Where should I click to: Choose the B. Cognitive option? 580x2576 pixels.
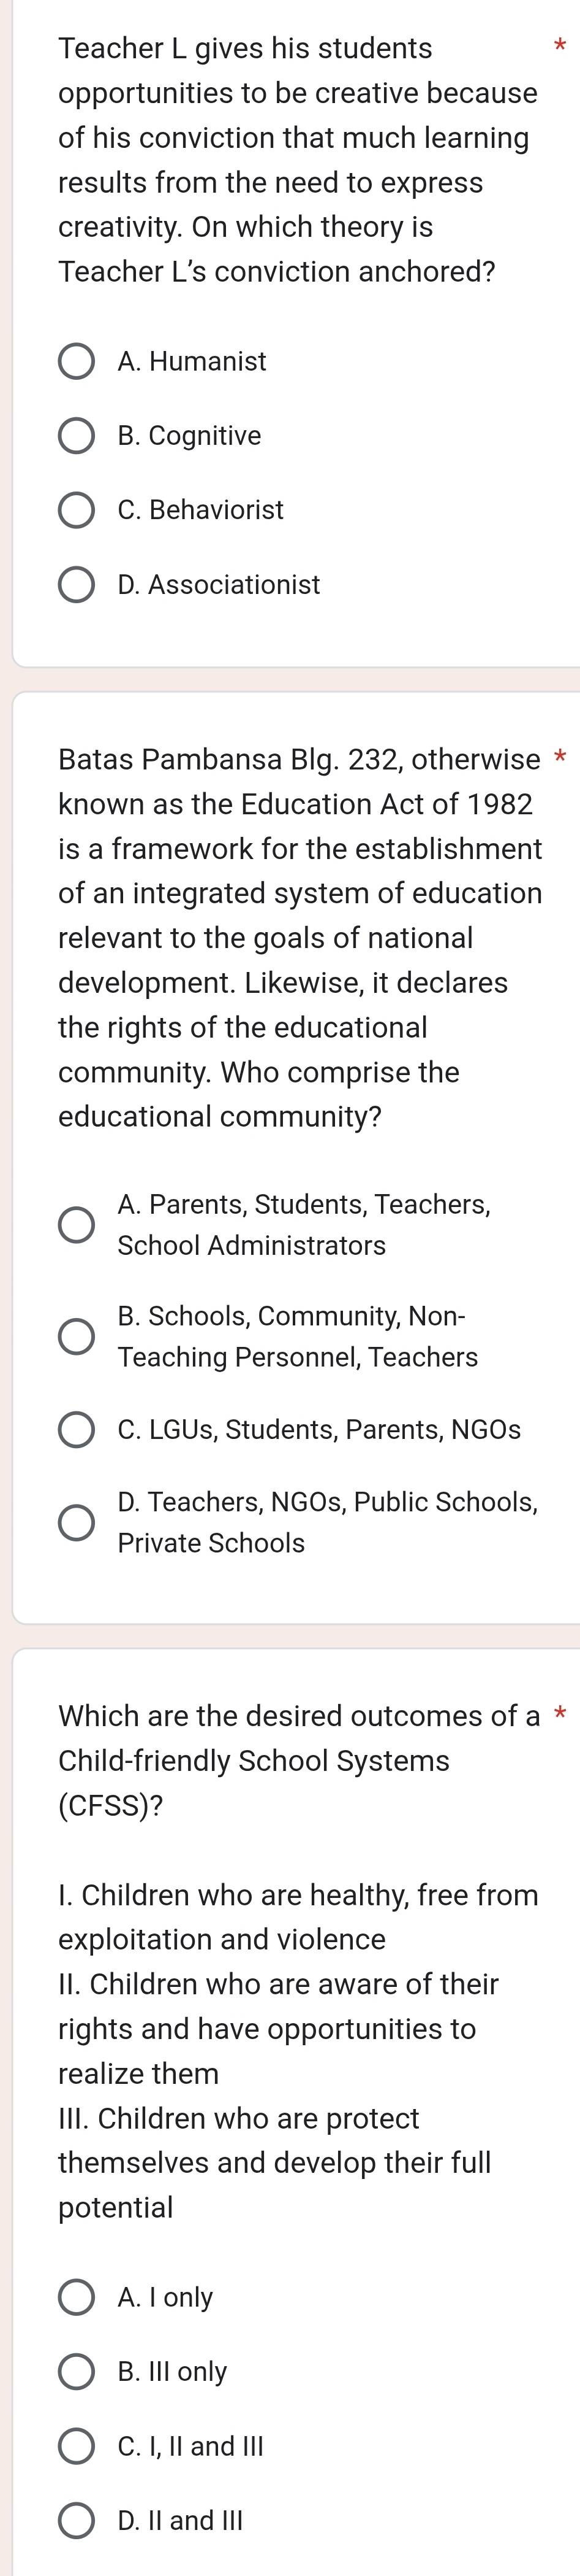click(x=76, y=436)
